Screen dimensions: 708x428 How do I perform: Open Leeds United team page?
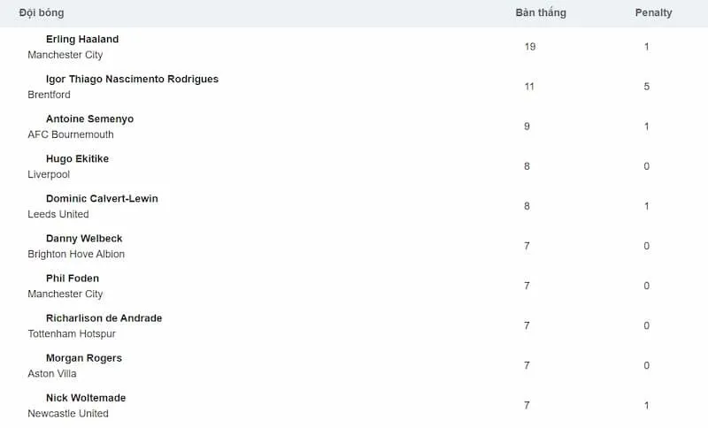(58, 214)
